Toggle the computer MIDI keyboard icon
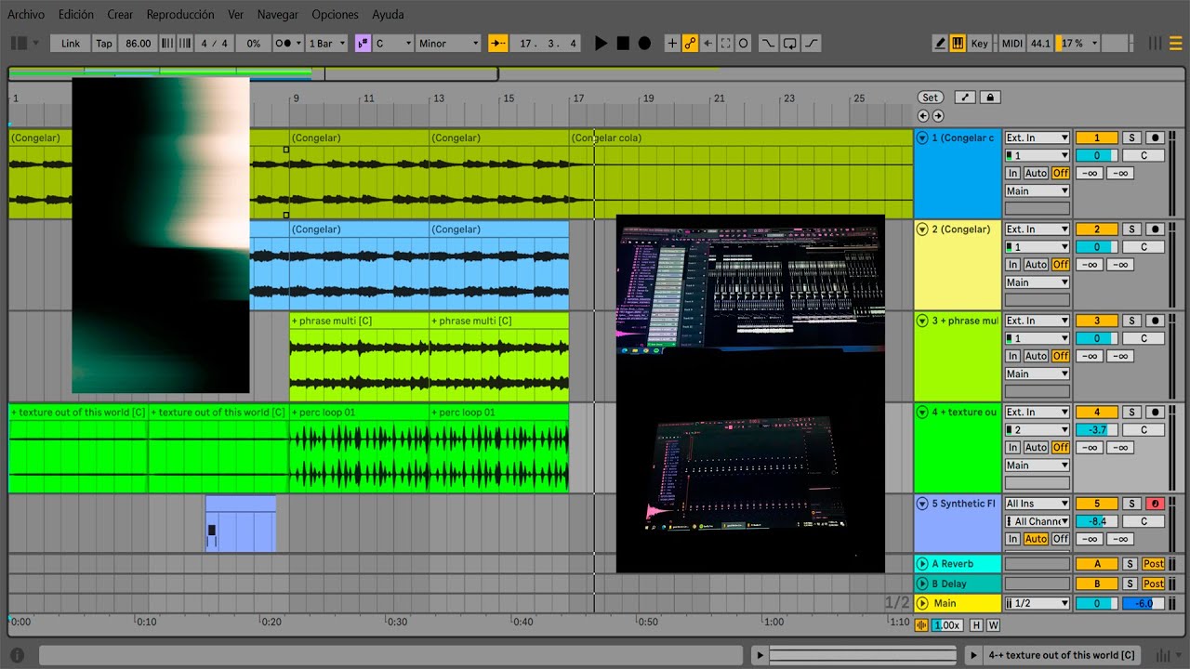 pyautogui.click(x=958, y=44)
